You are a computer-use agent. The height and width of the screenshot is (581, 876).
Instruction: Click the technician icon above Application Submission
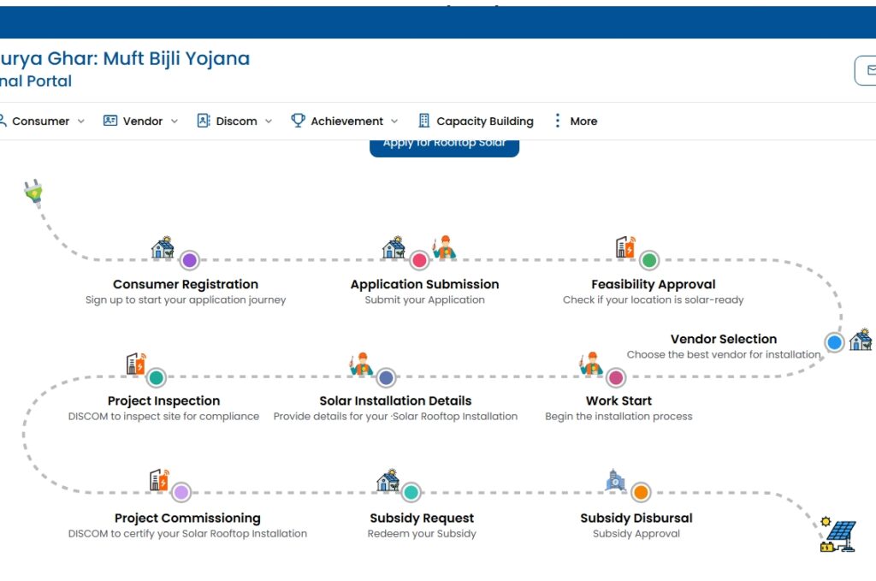click(x=444, y=247)
